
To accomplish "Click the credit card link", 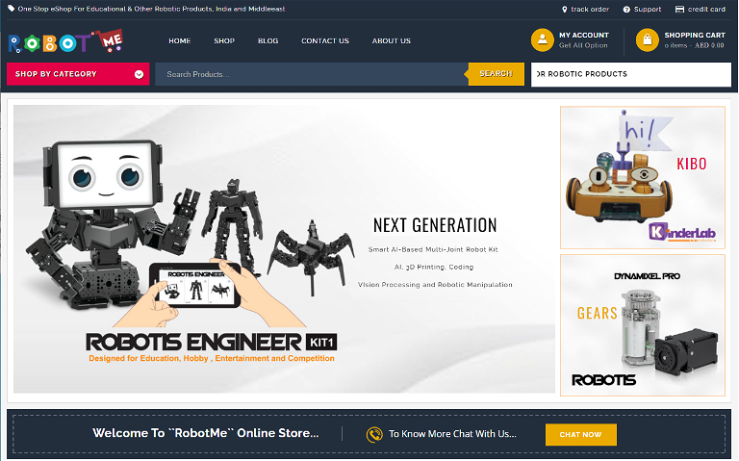I will 706,10.
